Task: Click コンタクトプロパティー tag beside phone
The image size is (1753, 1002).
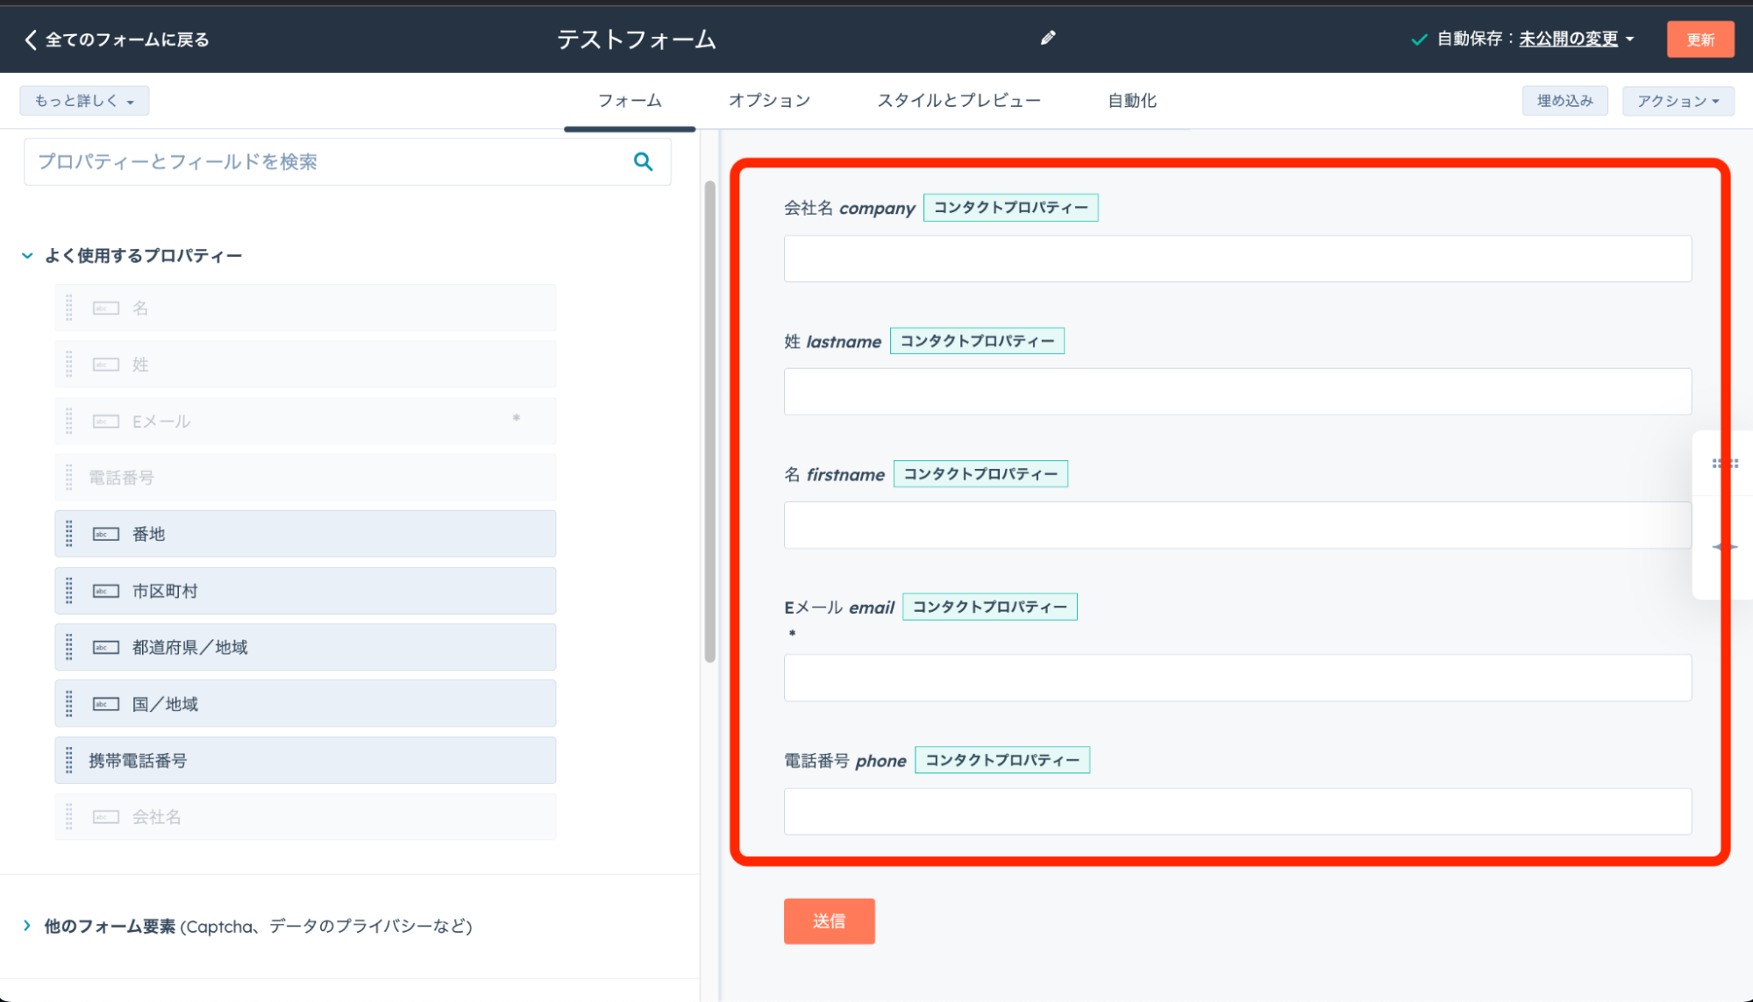Action: [1002, 760]
